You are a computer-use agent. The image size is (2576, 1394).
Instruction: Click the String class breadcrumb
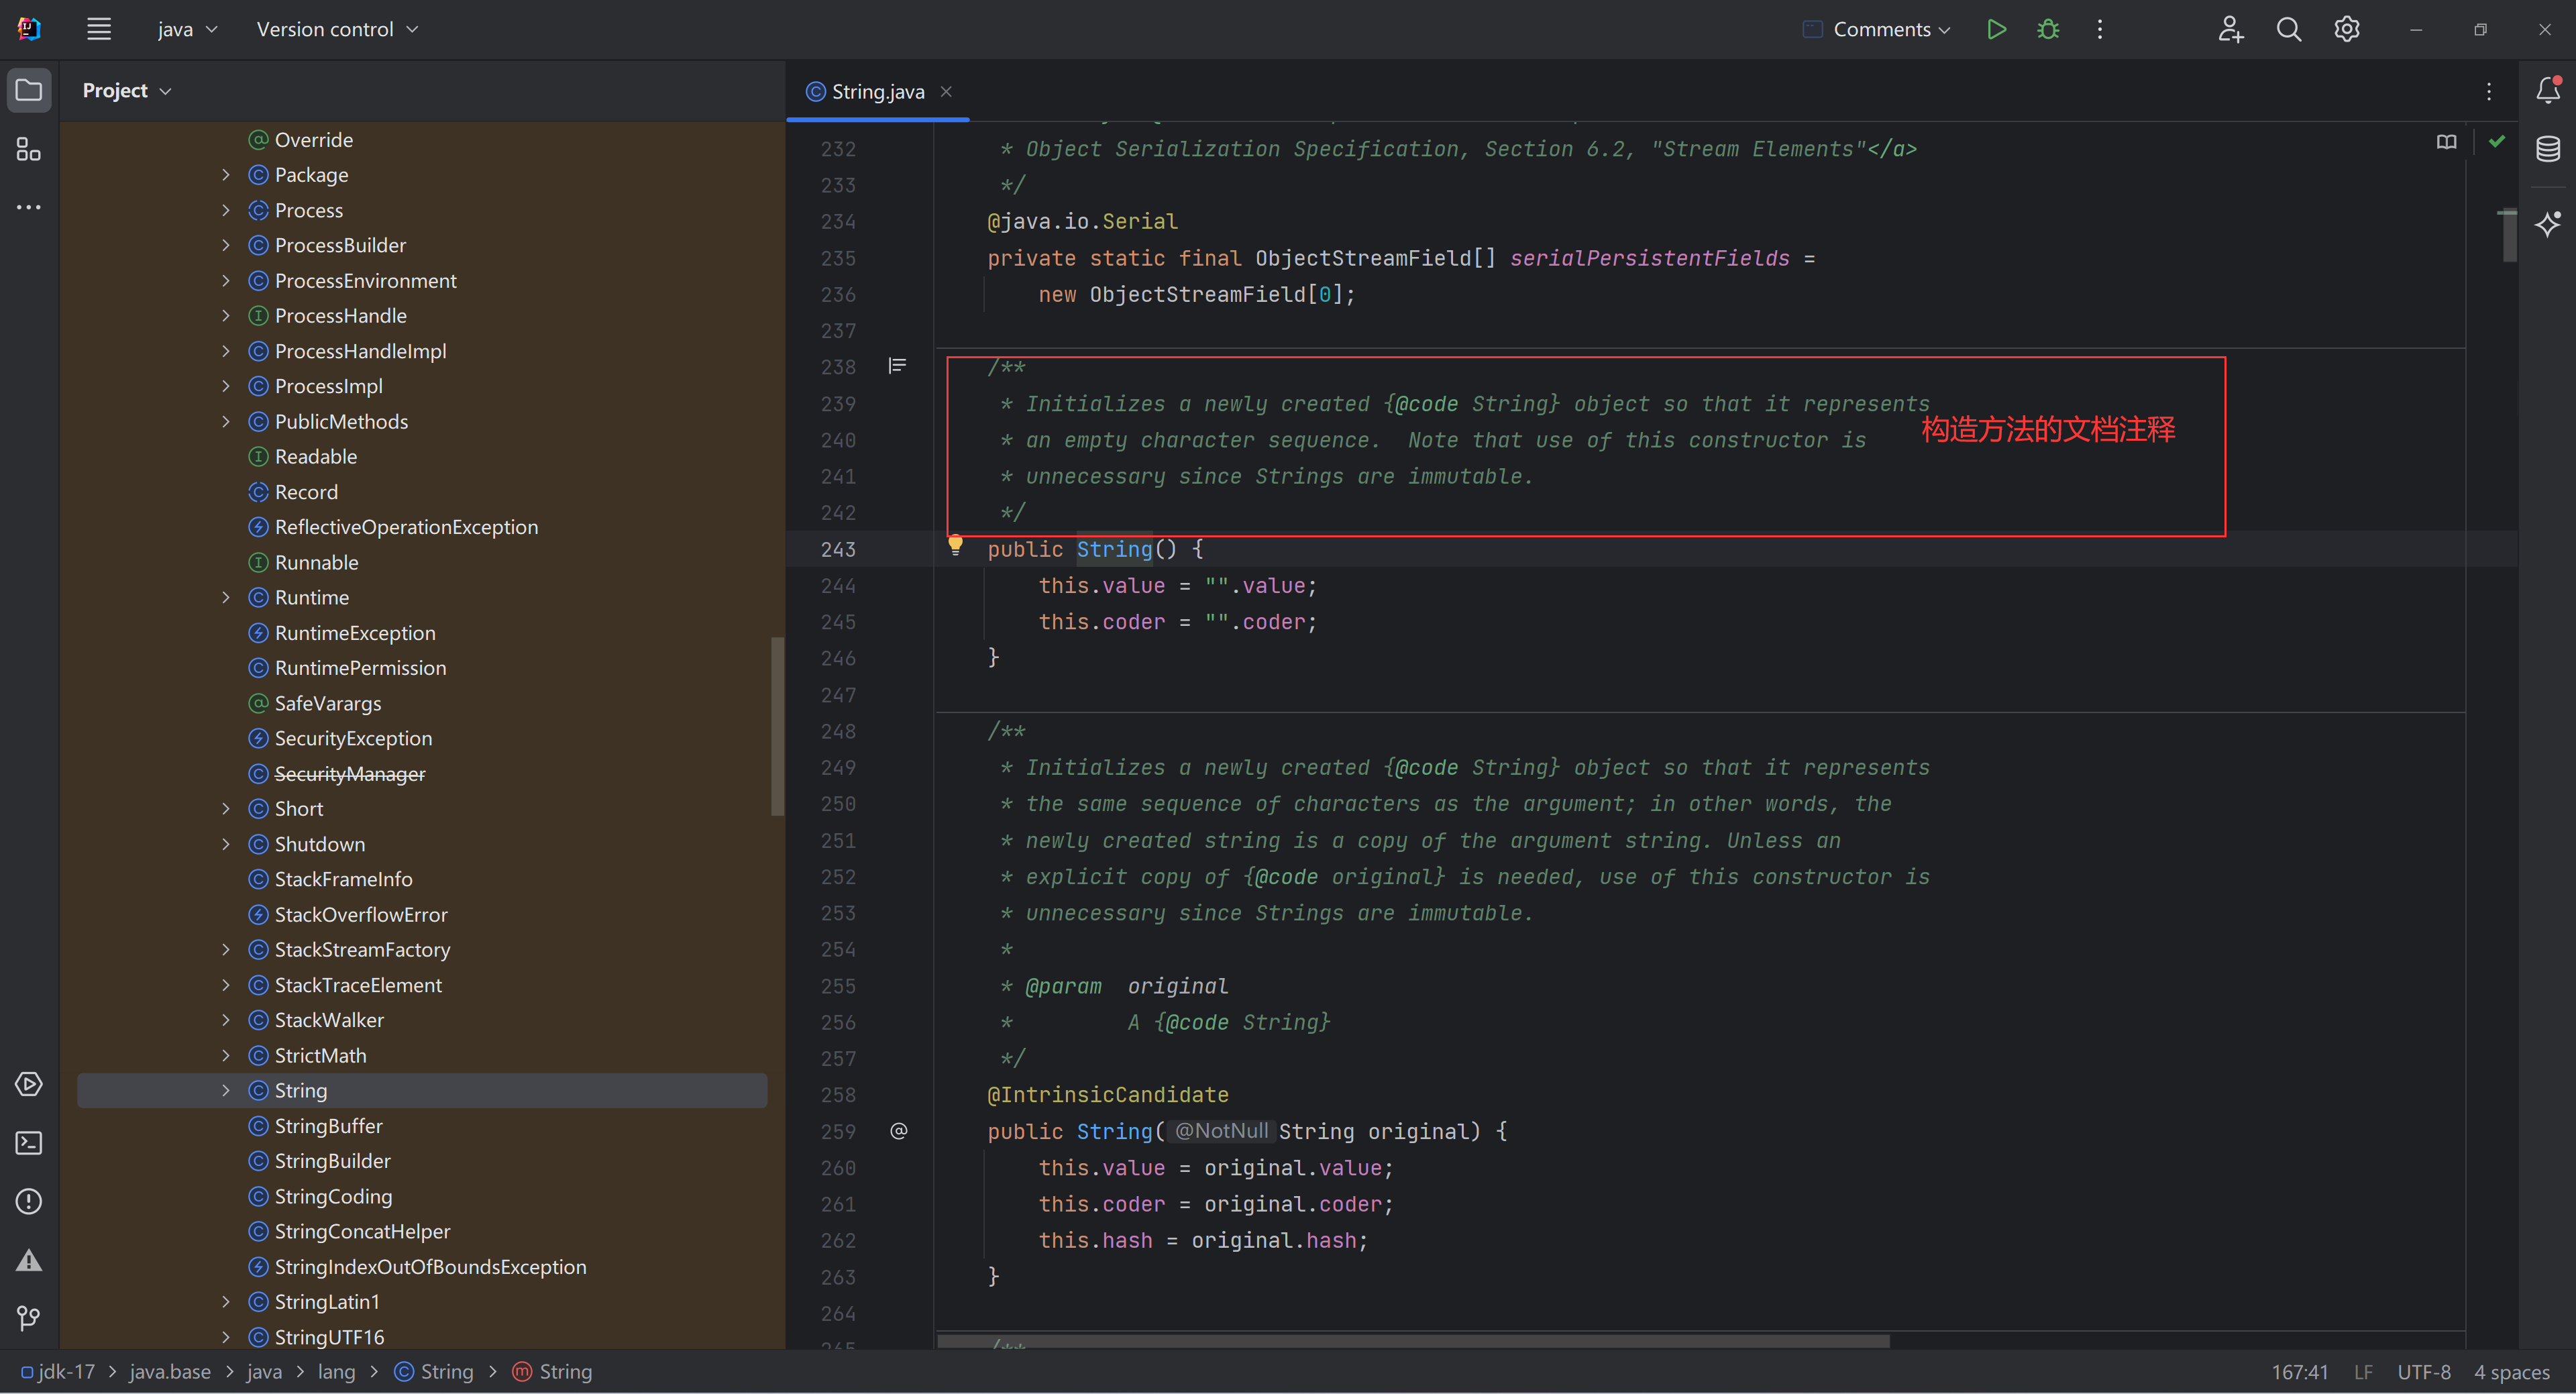tap(434, 1371)
